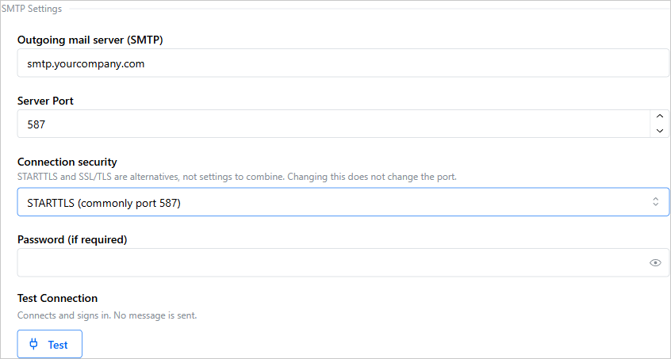This screenshot has height=359, width=671.
Task: Click the Password input field
Action: tap(343, 262)
